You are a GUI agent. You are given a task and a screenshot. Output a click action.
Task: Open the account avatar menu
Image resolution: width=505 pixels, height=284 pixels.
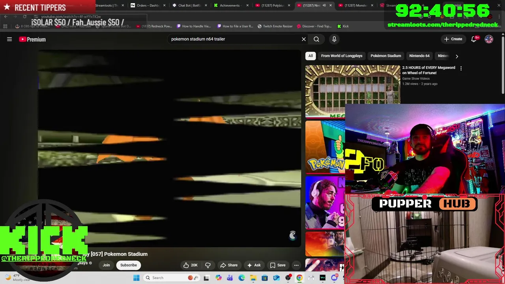click(489, 39)
